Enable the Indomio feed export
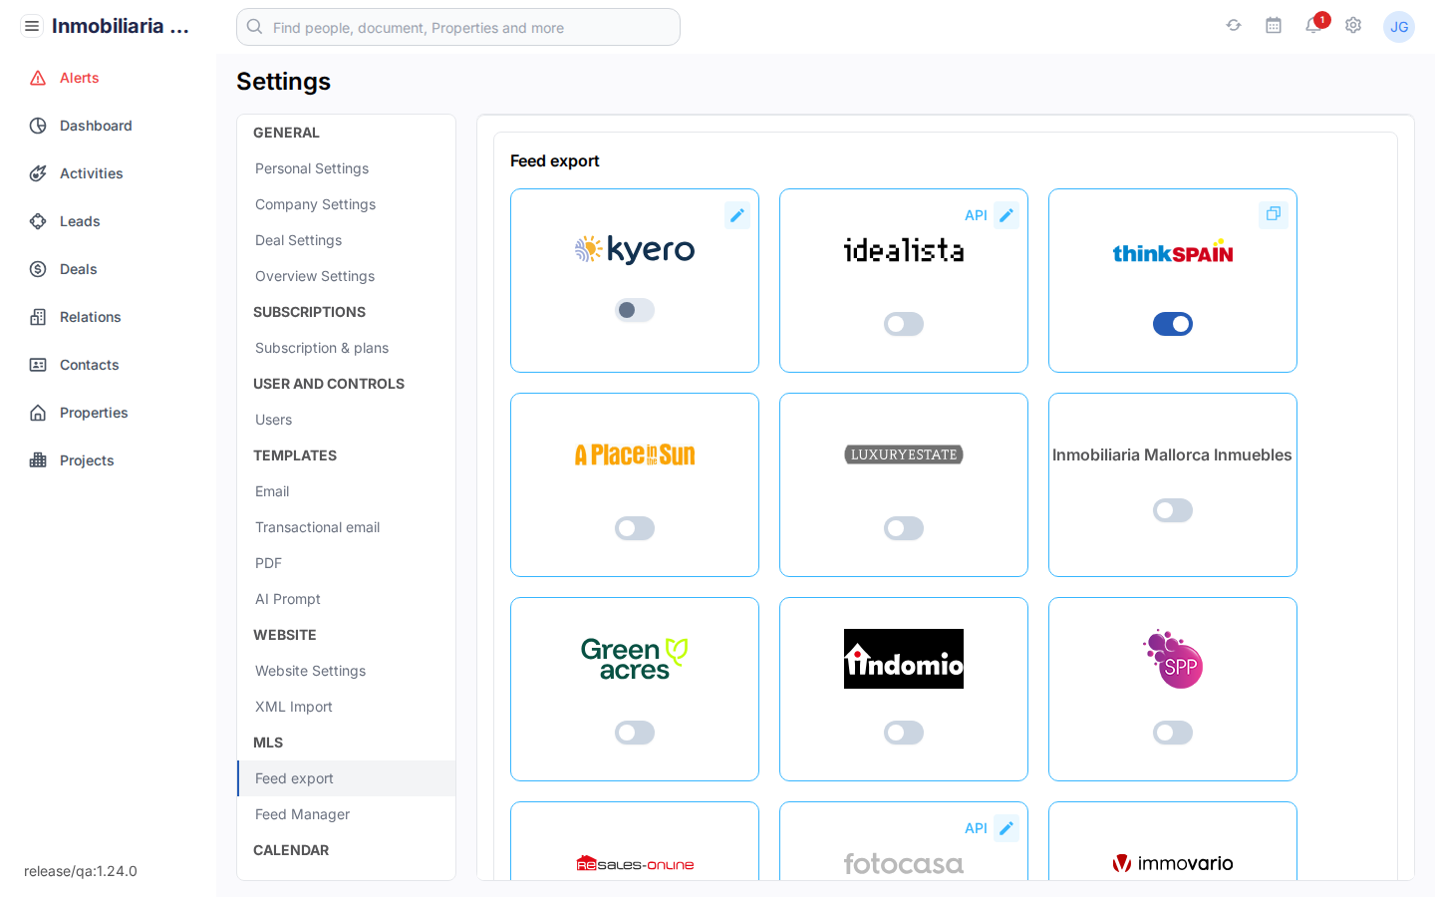This screenshot has height=897, width=1435. pyautogui.click(x=904, y=733)
